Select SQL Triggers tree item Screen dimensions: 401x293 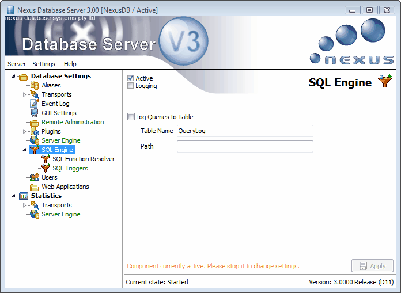pos(70,168)
